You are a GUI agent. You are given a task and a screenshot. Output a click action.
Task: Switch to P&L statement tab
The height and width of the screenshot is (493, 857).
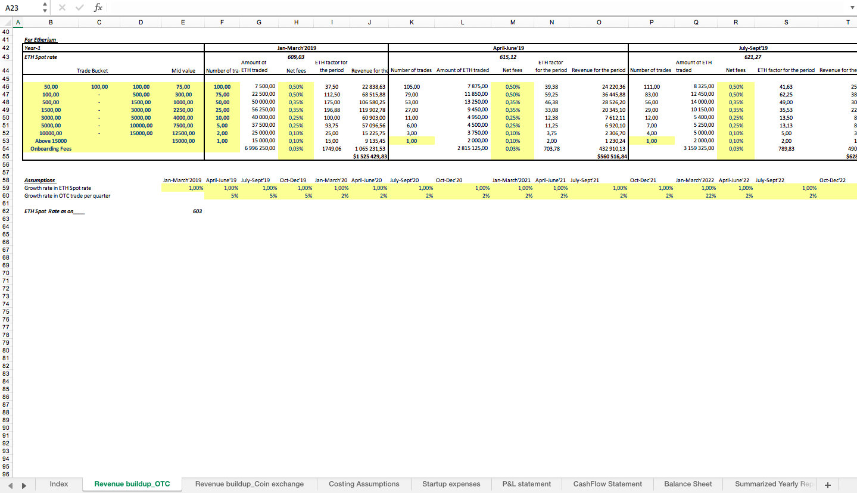tap(526, 484)
